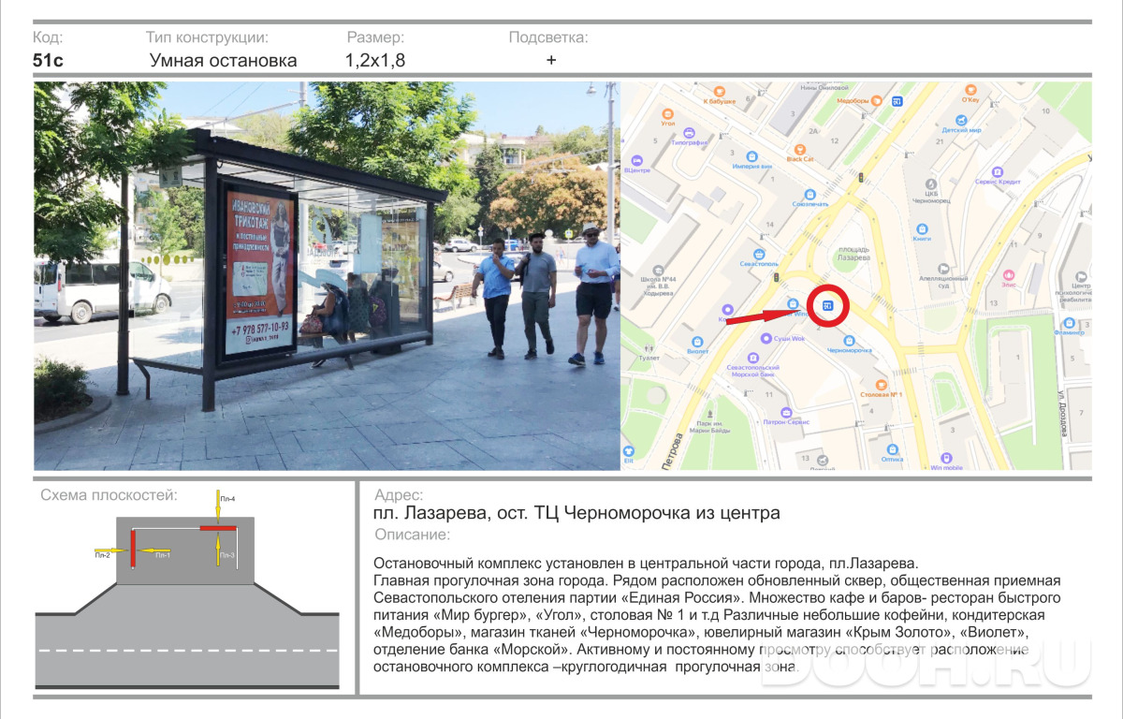The width and height of the screenshot is (1123, 719).
Task: Click the "Адрес:" label
Action: (x=399, y=495)
